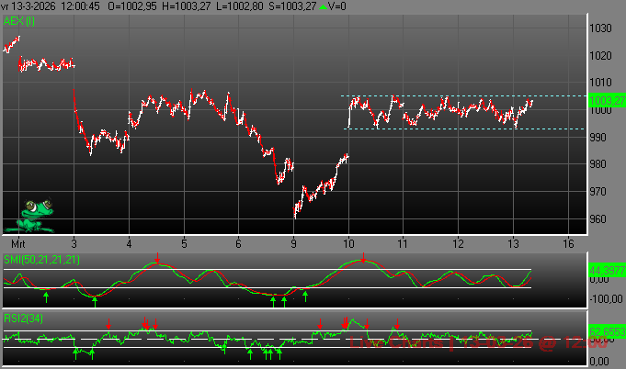Click the green current price tag 1003,27
Viewport: 626px width, 369px height.
[608, 100]
